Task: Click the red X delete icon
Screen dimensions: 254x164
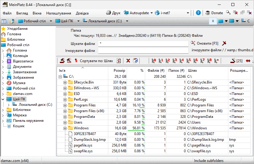Action: tap(128, 61)
